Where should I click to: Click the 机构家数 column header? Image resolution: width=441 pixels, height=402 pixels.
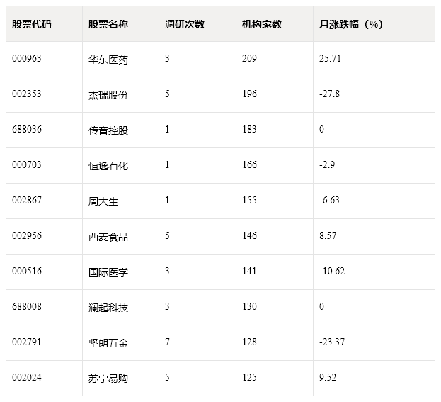click(x=262, y=24)
